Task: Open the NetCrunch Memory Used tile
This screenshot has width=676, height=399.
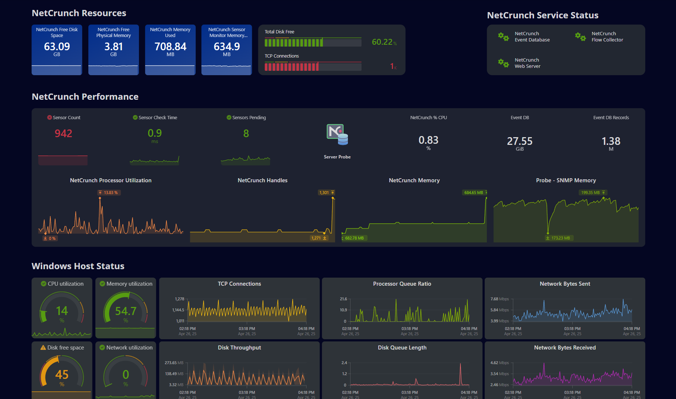Action: pyautogui.click(x=170, y=50)
